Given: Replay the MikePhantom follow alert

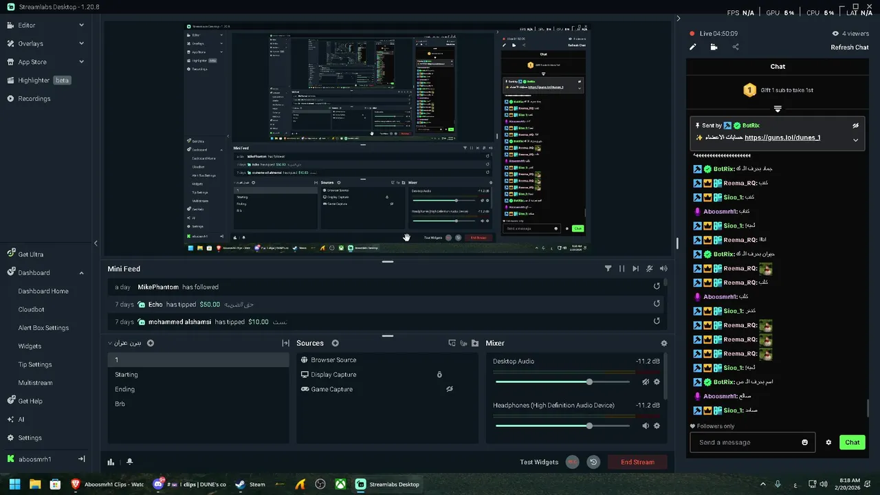Looking at the screenshot, I should pyautogui.click(x=657, y=287).
